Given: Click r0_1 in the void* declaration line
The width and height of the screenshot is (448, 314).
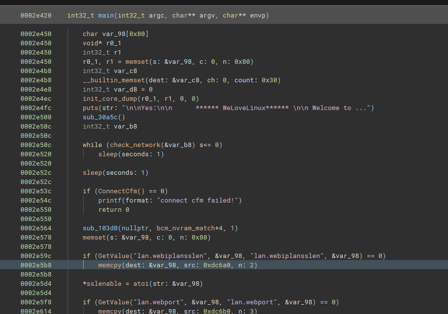Looking at the screenshot, I should 114,43.
